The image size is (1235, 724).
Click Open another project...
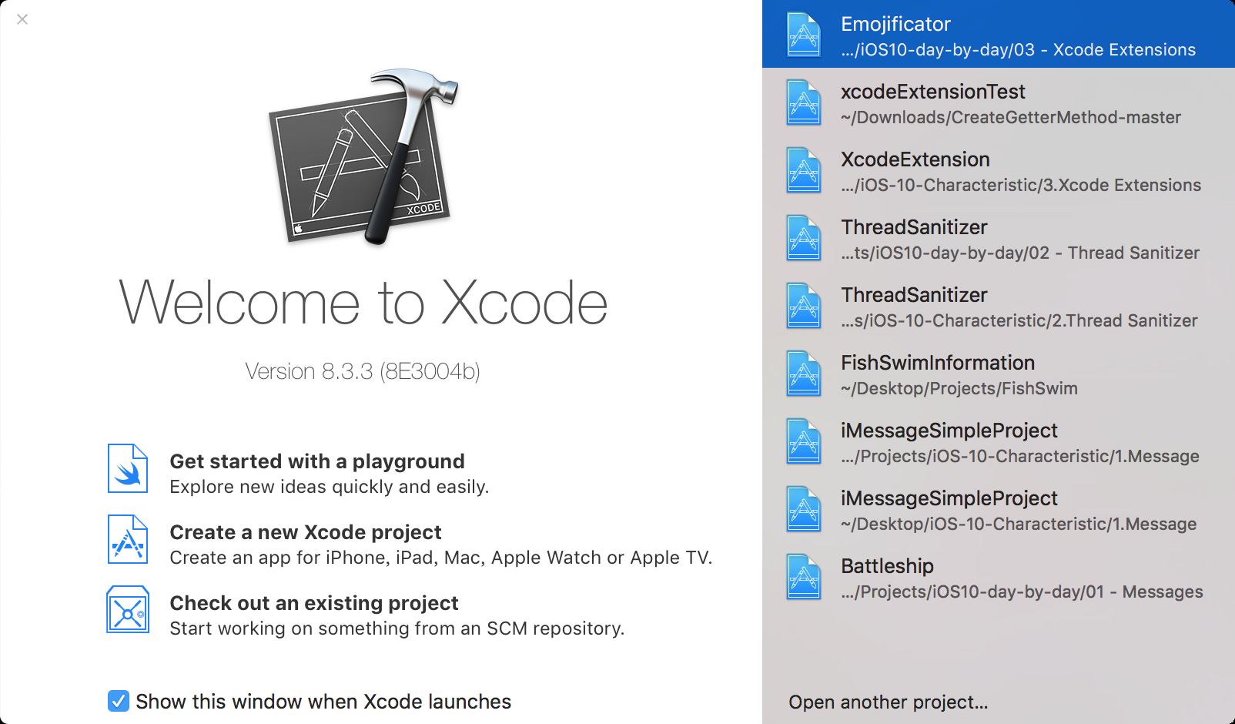click(889, 702)
